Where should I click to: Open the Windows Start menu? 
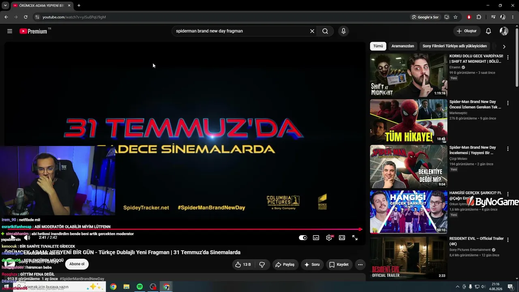6,287
